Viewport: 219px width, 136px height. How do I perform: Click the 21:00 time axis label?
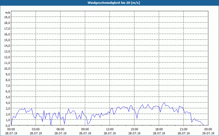click(x=183, y=129)
